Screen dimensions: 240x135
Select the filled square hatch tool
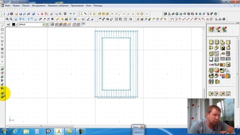[2, 49]
